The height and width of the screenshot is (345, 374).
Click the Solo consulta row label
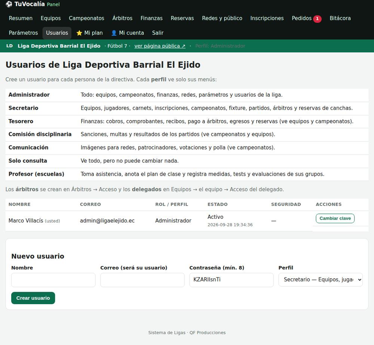(x=28, y=161)
